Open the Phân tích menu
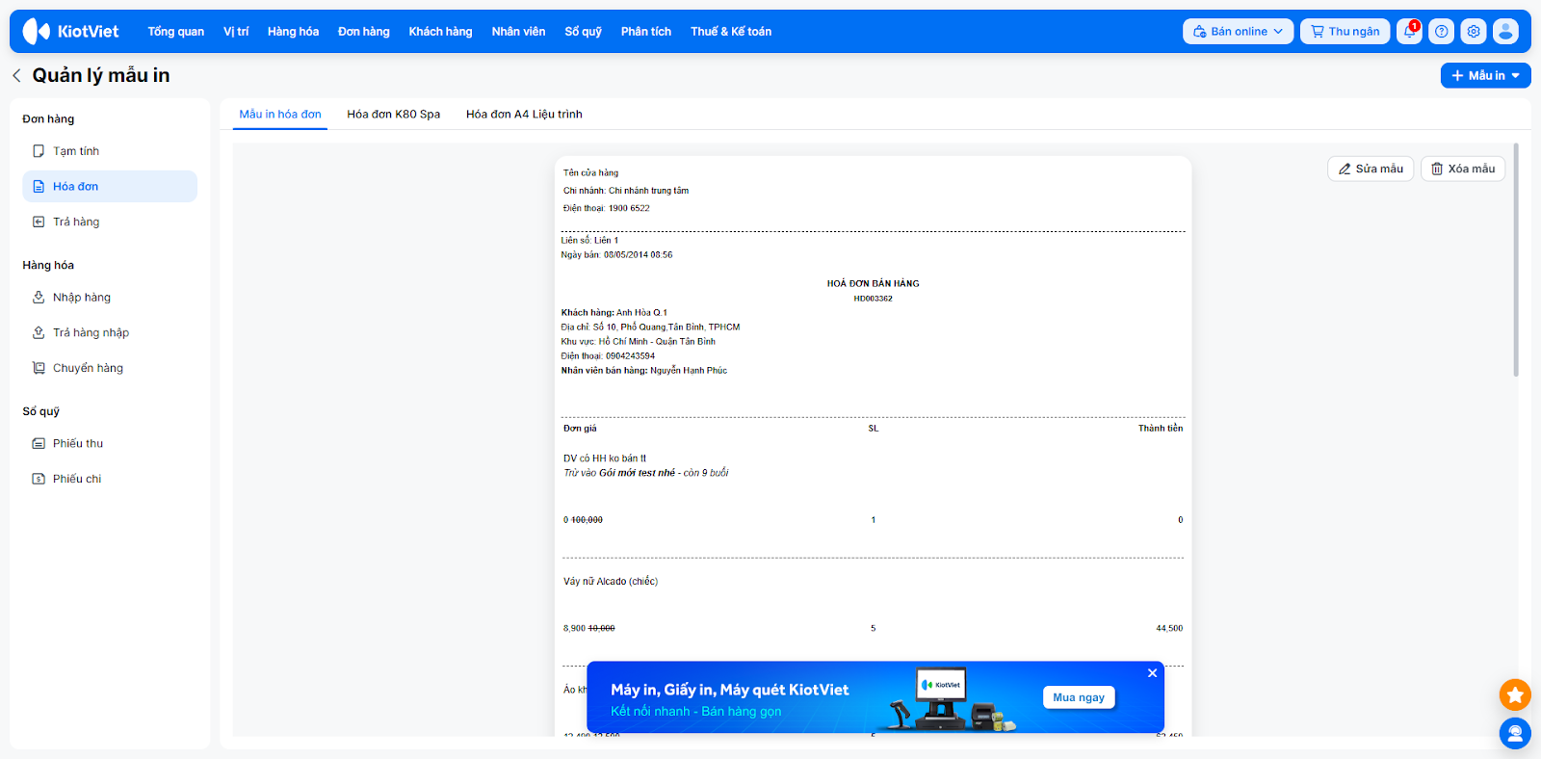This screenshot has height=759, width=1541. 646,32
